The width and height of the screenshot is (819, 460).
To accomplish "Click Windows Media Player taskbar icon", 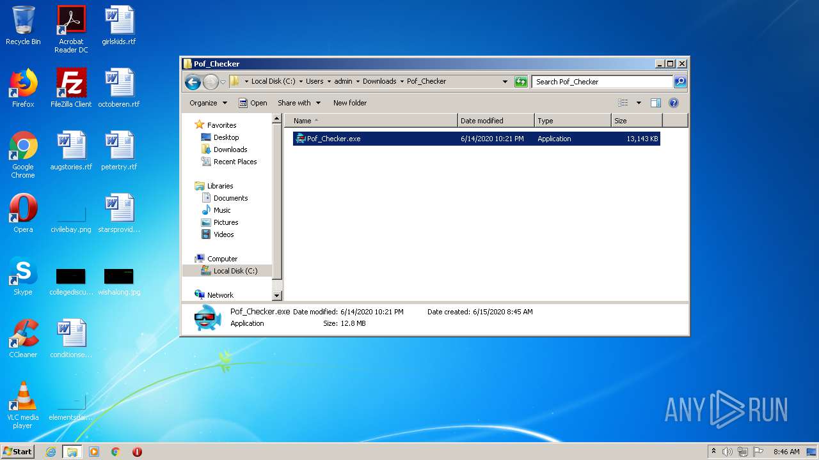I will click(94, 452).
